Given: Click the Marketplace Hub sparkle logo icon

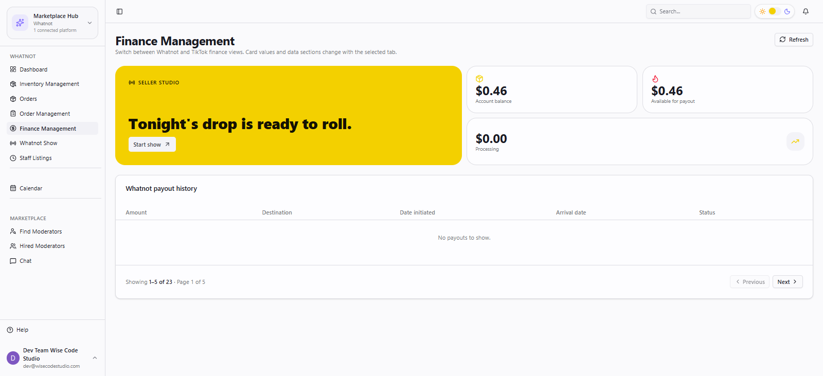Looking at the screenshot, I should point(20,23).
